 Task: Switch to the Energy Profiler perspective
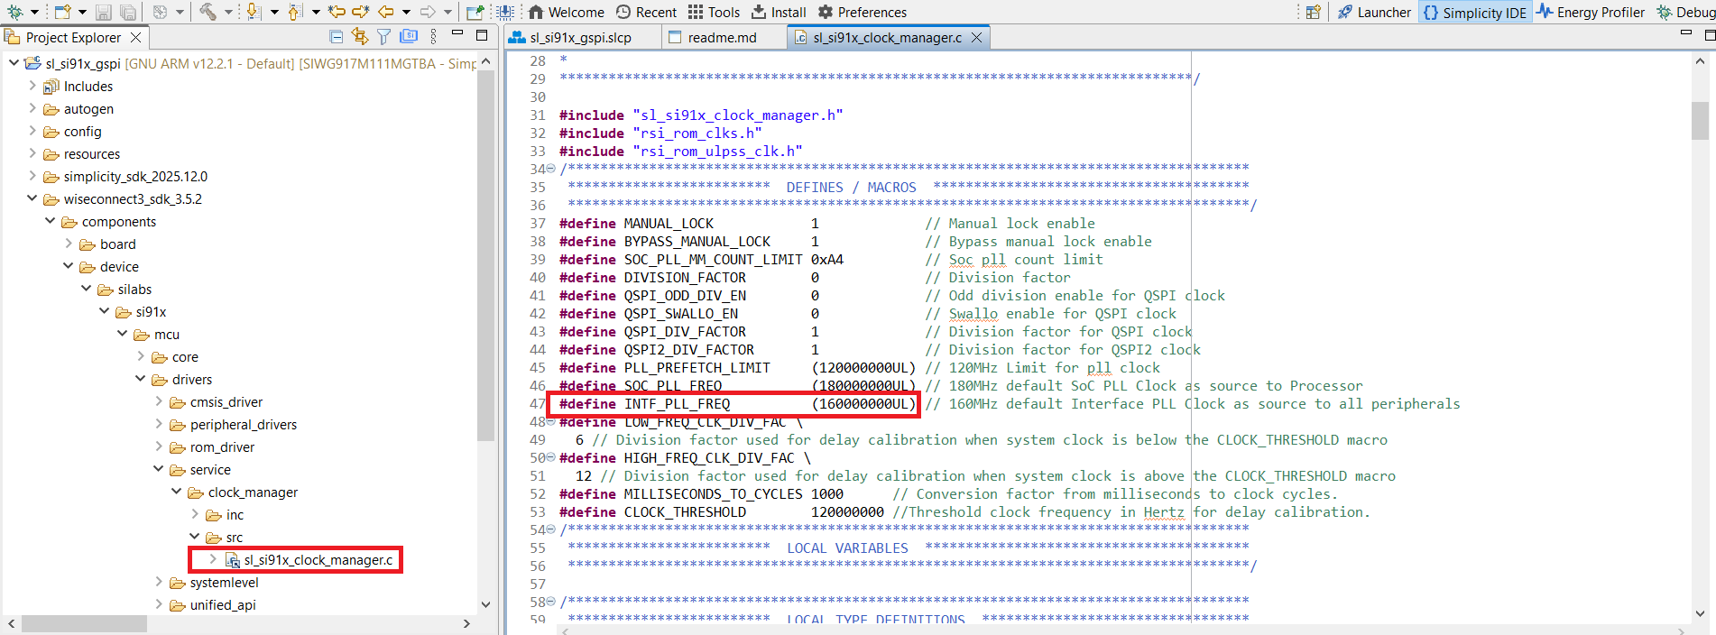click(1590, 13)
